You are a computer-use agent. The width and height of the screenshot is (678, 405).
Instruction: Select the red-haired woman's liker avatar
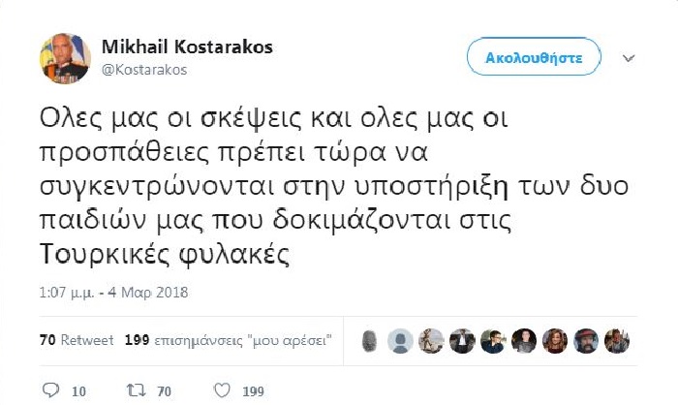tap(555, 341)
